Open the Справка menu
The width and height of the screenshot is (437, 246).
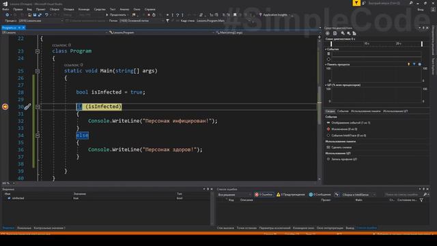coord(150,9)
